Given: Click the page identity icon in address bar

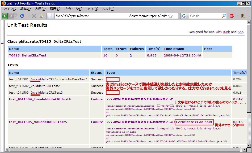Looking at the screenshot, I should (51, 16).
